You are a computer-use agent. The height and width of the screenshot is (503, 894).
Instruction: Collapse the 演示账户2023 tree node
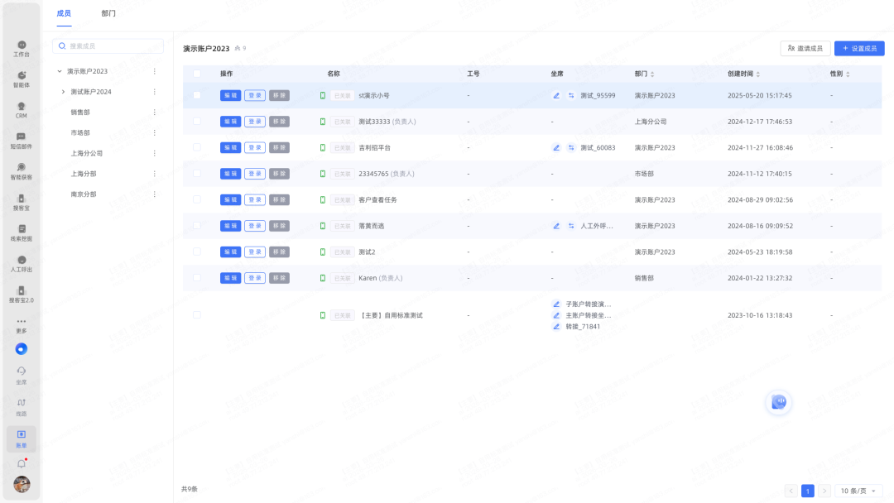click(x=60, y=71)
